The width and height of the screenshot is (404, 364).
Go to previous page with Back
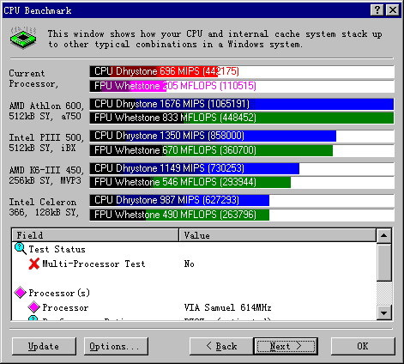pos(221,346)
